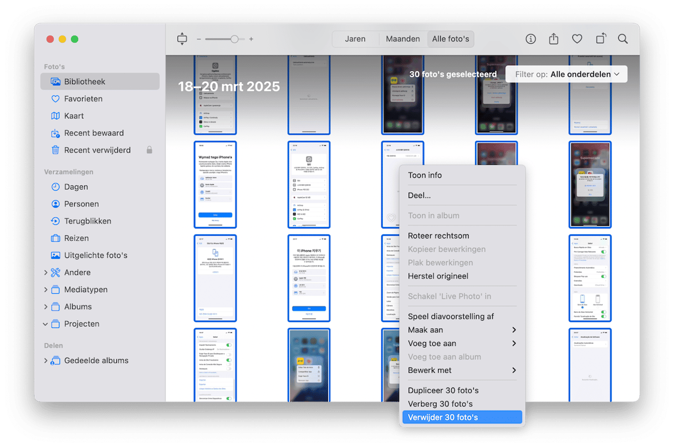
Task: Switch to the Maanden view
Action: (x=402, y=39)
